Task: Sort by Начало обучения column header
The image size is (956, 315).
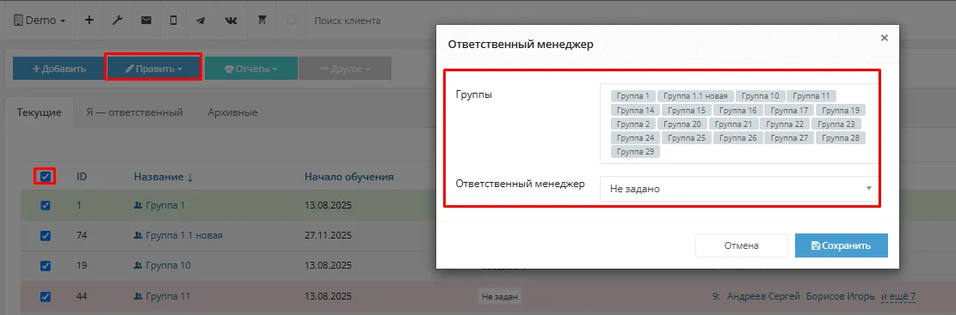Action: (348, 177)
